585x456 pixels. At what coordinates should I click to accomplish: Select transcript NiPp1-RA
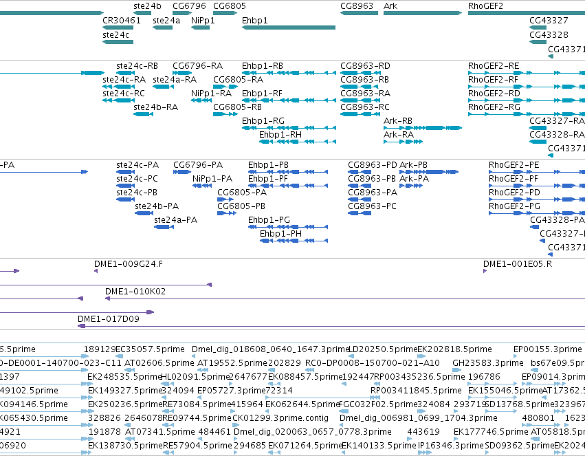tap(211, 94)
